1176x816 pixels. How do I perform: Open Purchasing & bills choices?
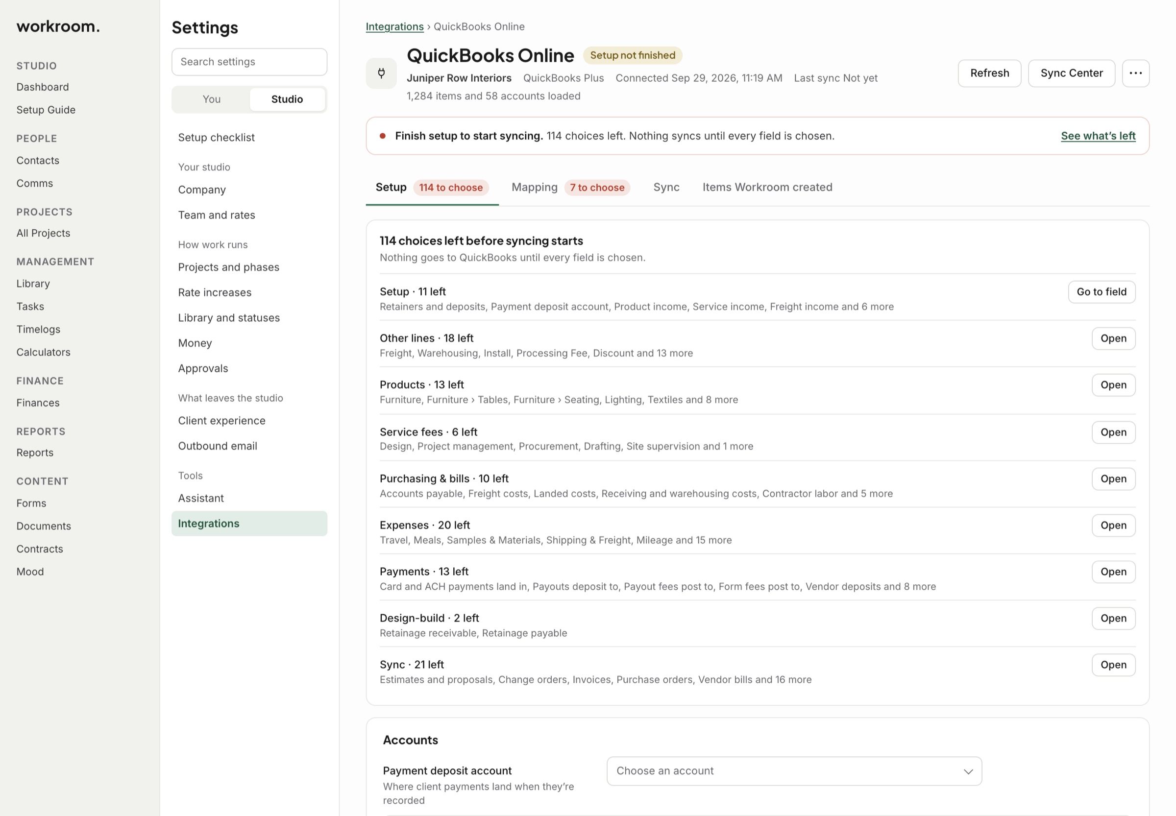click(1113, 479)
